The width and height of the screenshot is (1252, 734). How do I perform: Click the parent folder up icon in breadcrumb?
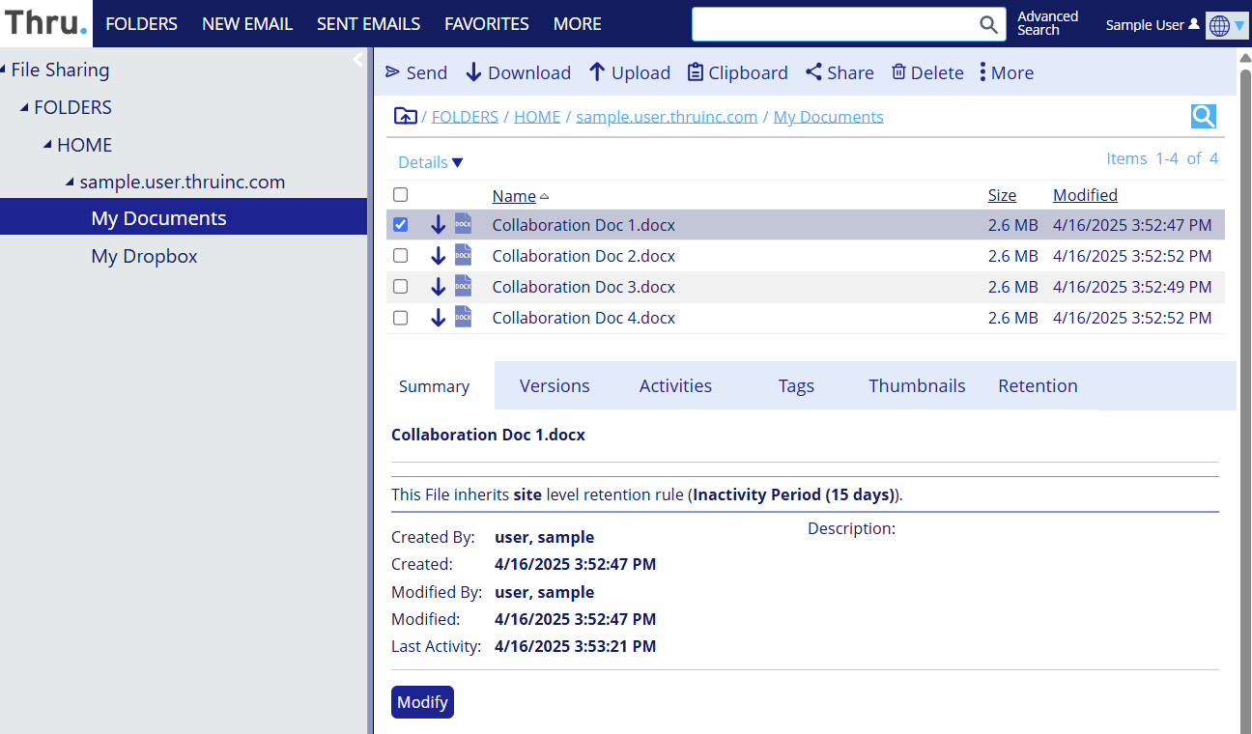point(406,117)
